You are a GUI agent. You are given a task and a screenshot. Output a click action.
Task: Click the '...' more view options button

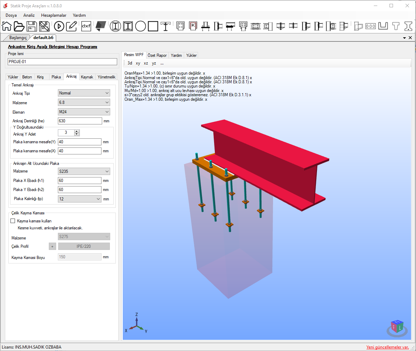pyautogui.click(x=162, y=63)
